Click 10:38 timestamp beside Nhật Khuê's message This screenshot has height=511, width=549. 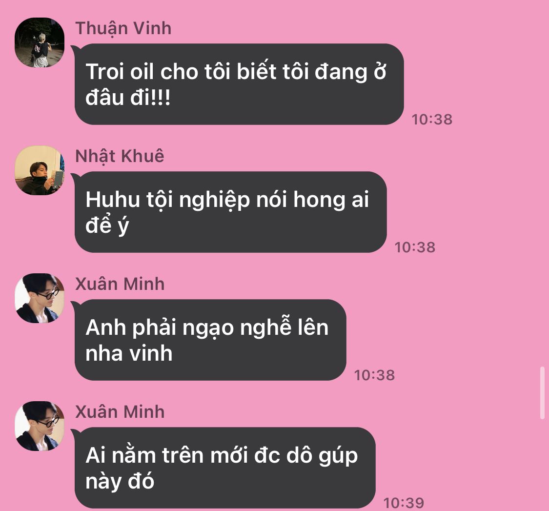click(x=415, y=247)
